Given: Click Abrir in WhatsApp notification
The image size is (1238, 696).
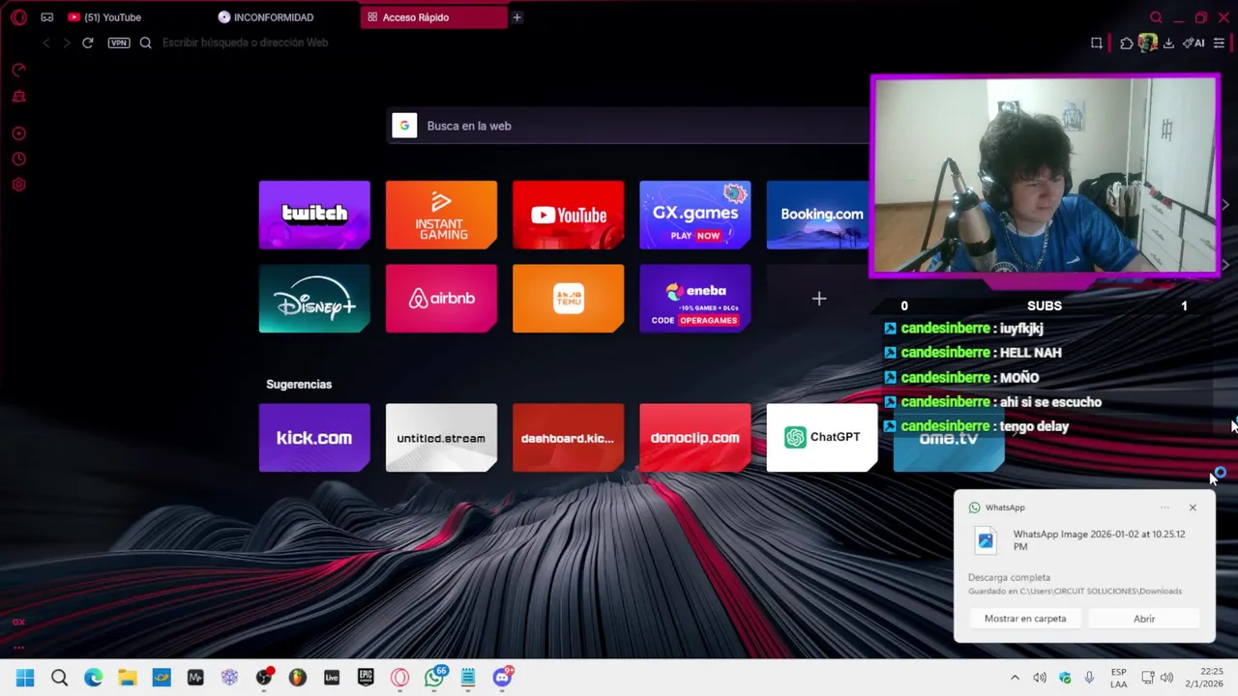Looking at the screenshot, I should point(1144,619).
